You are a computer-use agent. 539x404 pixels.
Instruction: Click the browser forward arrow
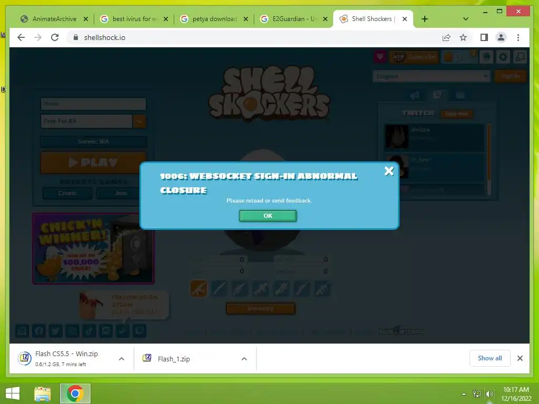click(38, 37)
